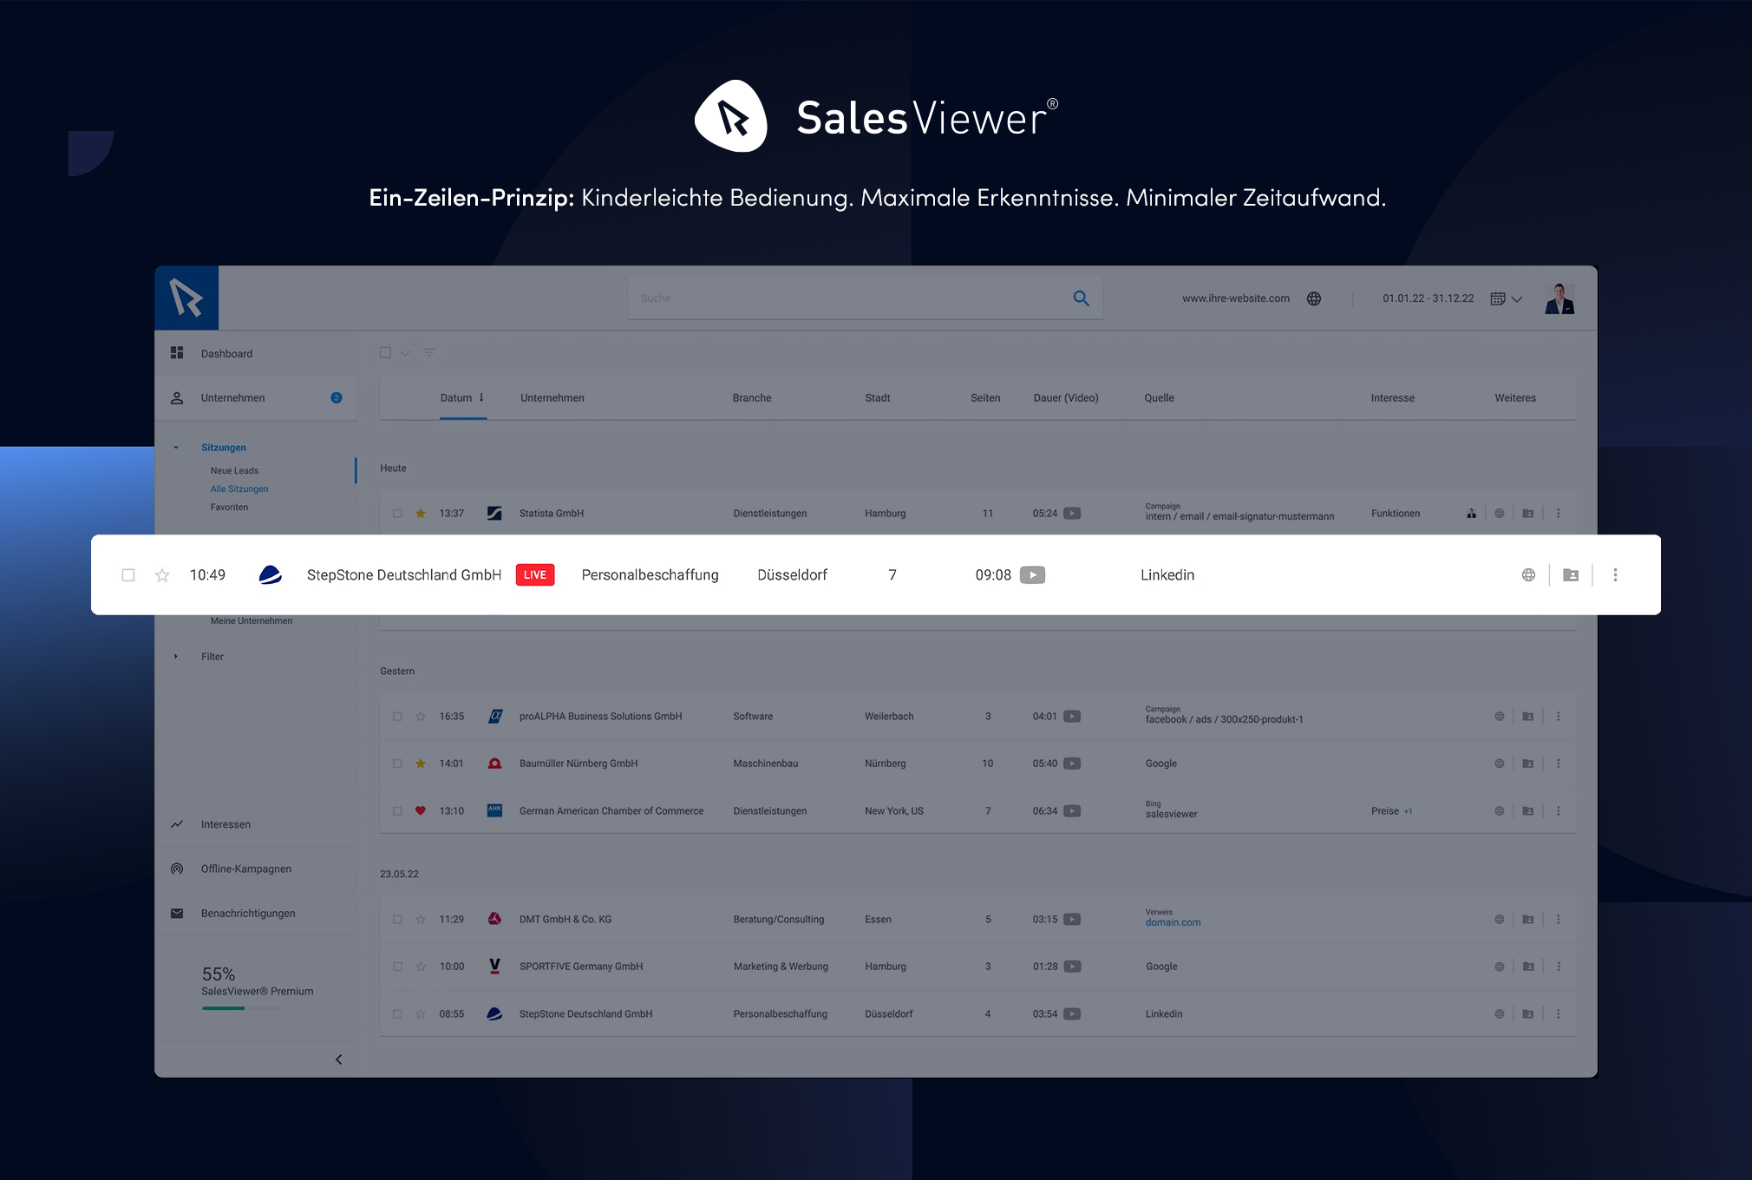
Task: Check the Statista GmbH row checkbox
Action: click(x=397, y=514)
